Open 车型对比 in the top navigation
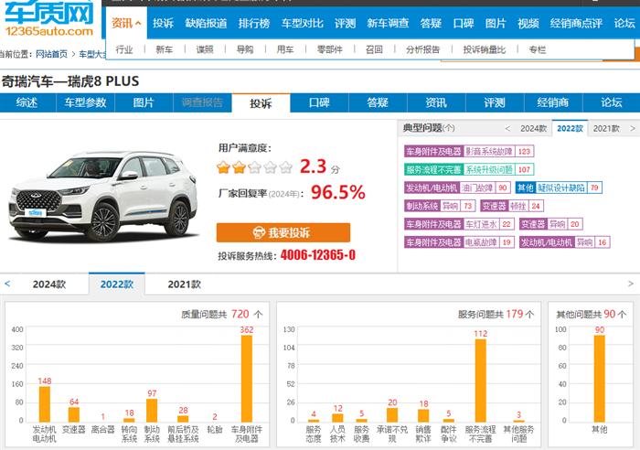640x450 pixels. (302, 23)
